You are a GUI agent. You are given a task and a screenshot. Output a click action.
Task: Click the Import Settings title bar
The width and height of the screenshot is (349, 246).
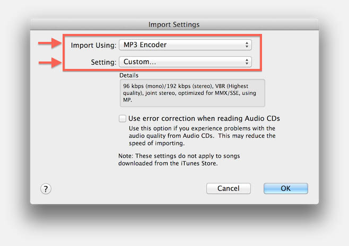point(174,24)
